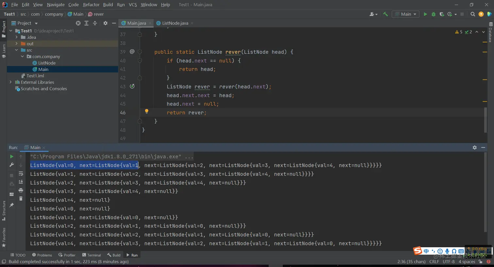
Task: Toggle soft-wrap in the Run console
Action: coord(21,174)
